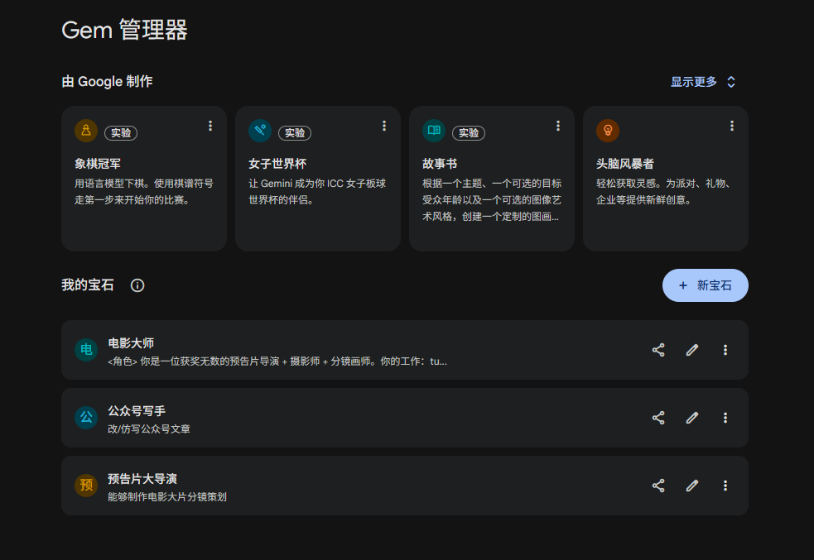The width and height of the screenshot is (814, 560).
Task: Edit the 电影大师 gem
Action: pos(691,350)
